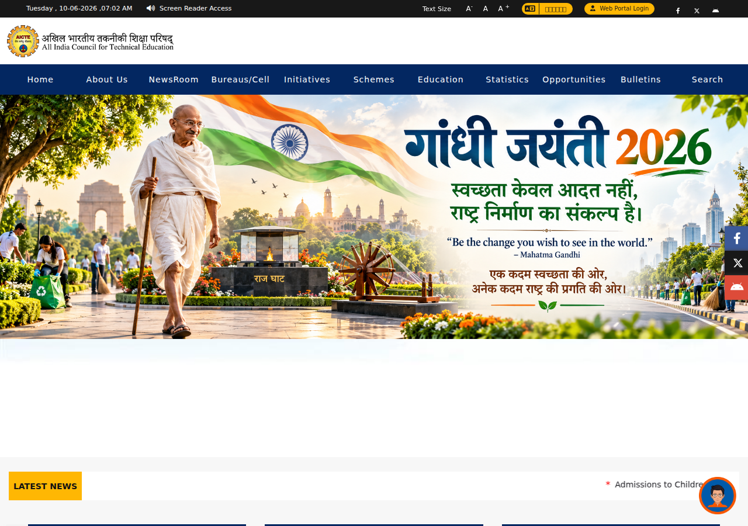This screenshot has width=748, height=526.
Task: Click the Screen Reader Access speaker icon
Action: pos(151,8)
